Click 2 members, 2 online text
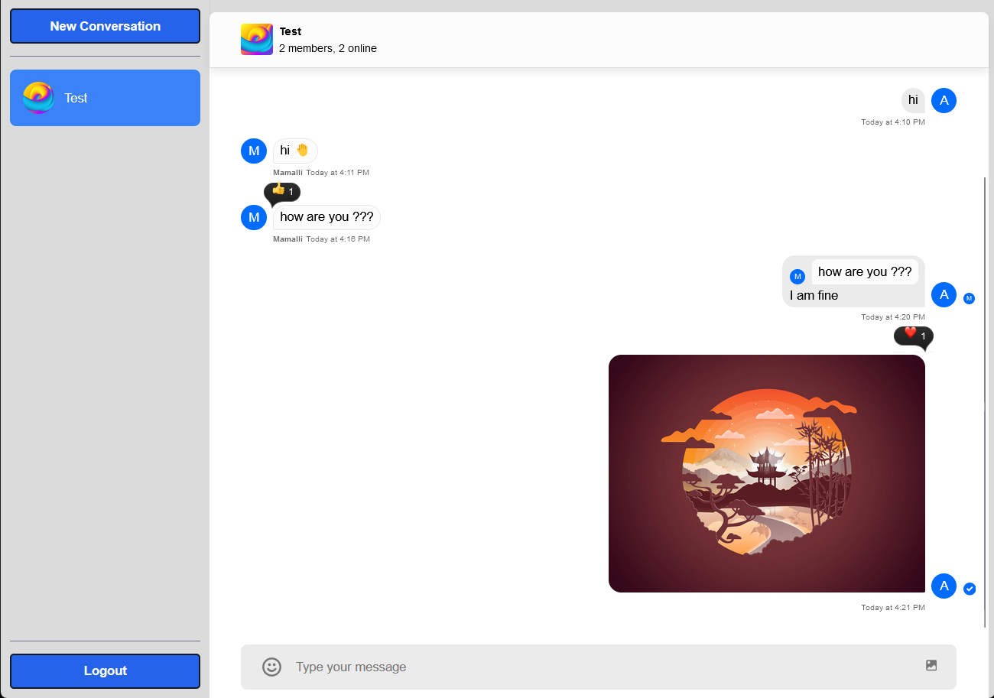The height and width of the screenshot is (698, 994). [328, 48]
